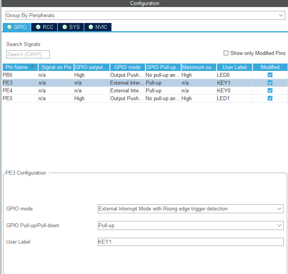Toggle Modified checkbox for PE5

270,99
